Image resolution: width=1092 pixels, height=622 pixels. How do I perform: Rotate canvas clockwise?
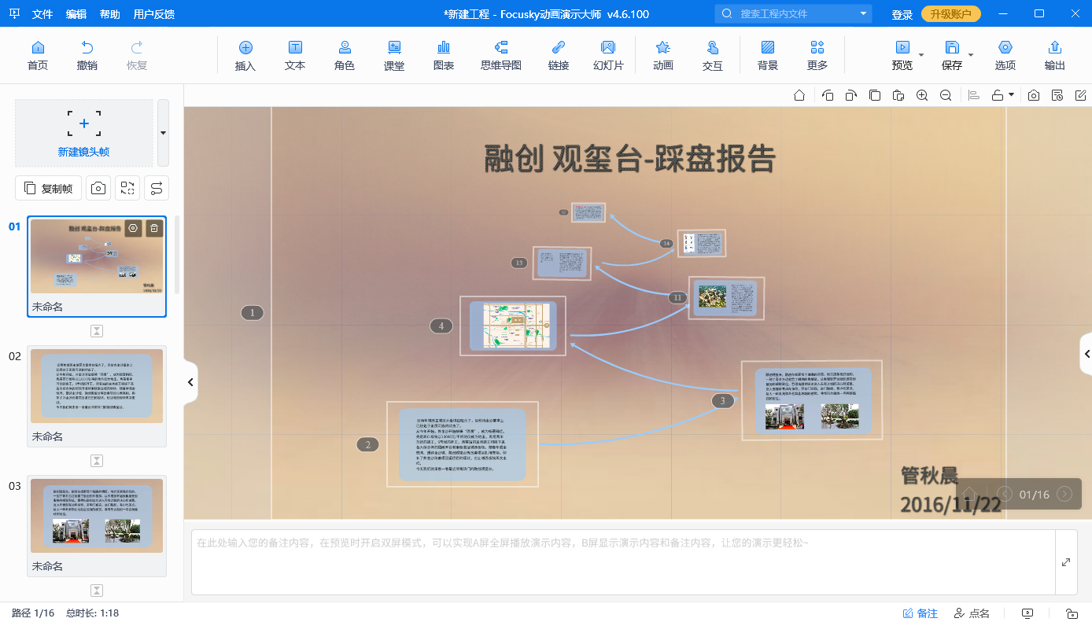tap(851, 95)
